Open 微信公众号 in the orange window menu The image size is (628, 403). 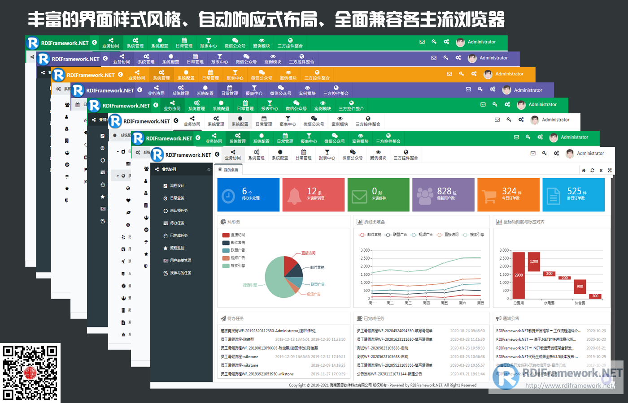tap(262, 75)
